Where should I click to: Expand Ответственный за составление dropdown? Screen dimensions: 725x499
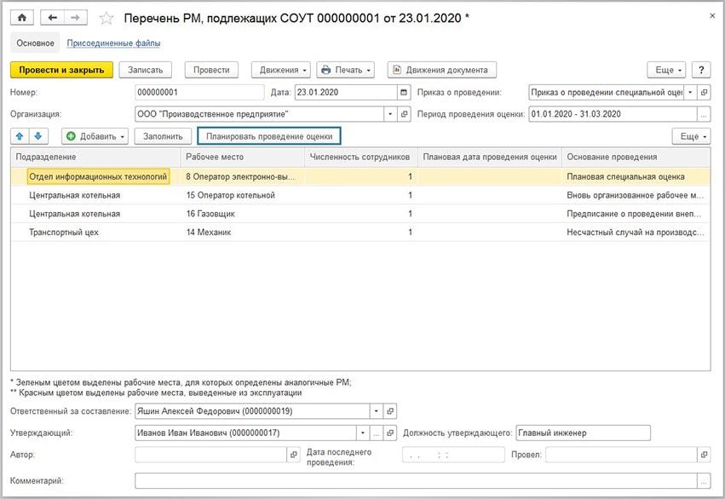click(x=377, y=411)
